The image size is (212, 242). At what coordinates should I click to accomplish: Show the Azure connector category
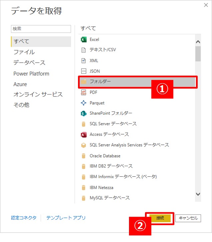(20, 84)
